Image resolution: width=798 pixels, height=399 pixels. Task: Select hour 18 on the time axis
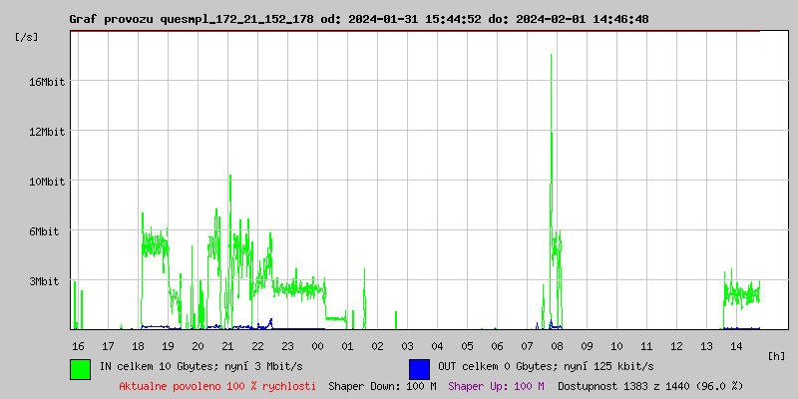[x=138, y=345]
